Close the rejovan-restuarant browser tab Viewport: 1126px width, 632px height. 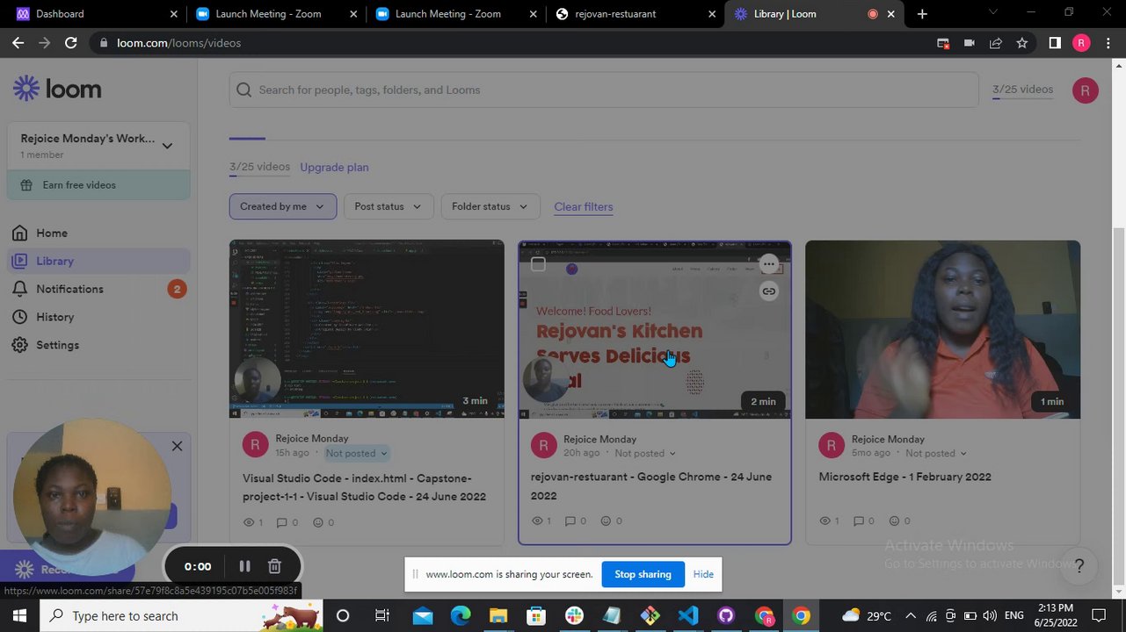[714, 14]
